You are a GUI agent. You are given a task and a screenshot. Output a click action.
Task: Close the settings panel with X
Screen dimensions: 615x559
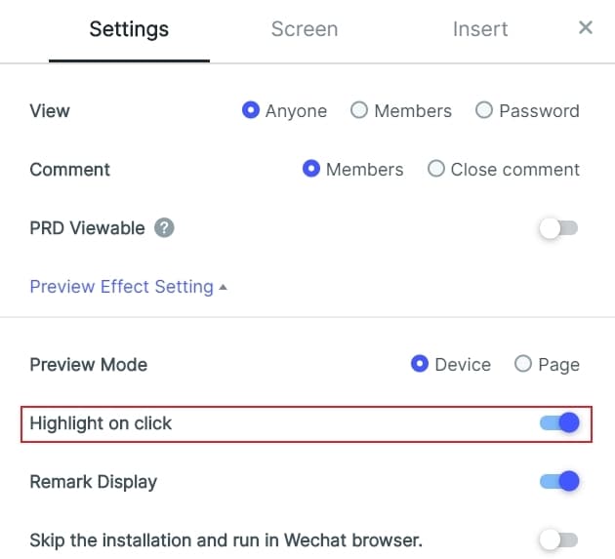pyautogui.click(x=586, y=27)
